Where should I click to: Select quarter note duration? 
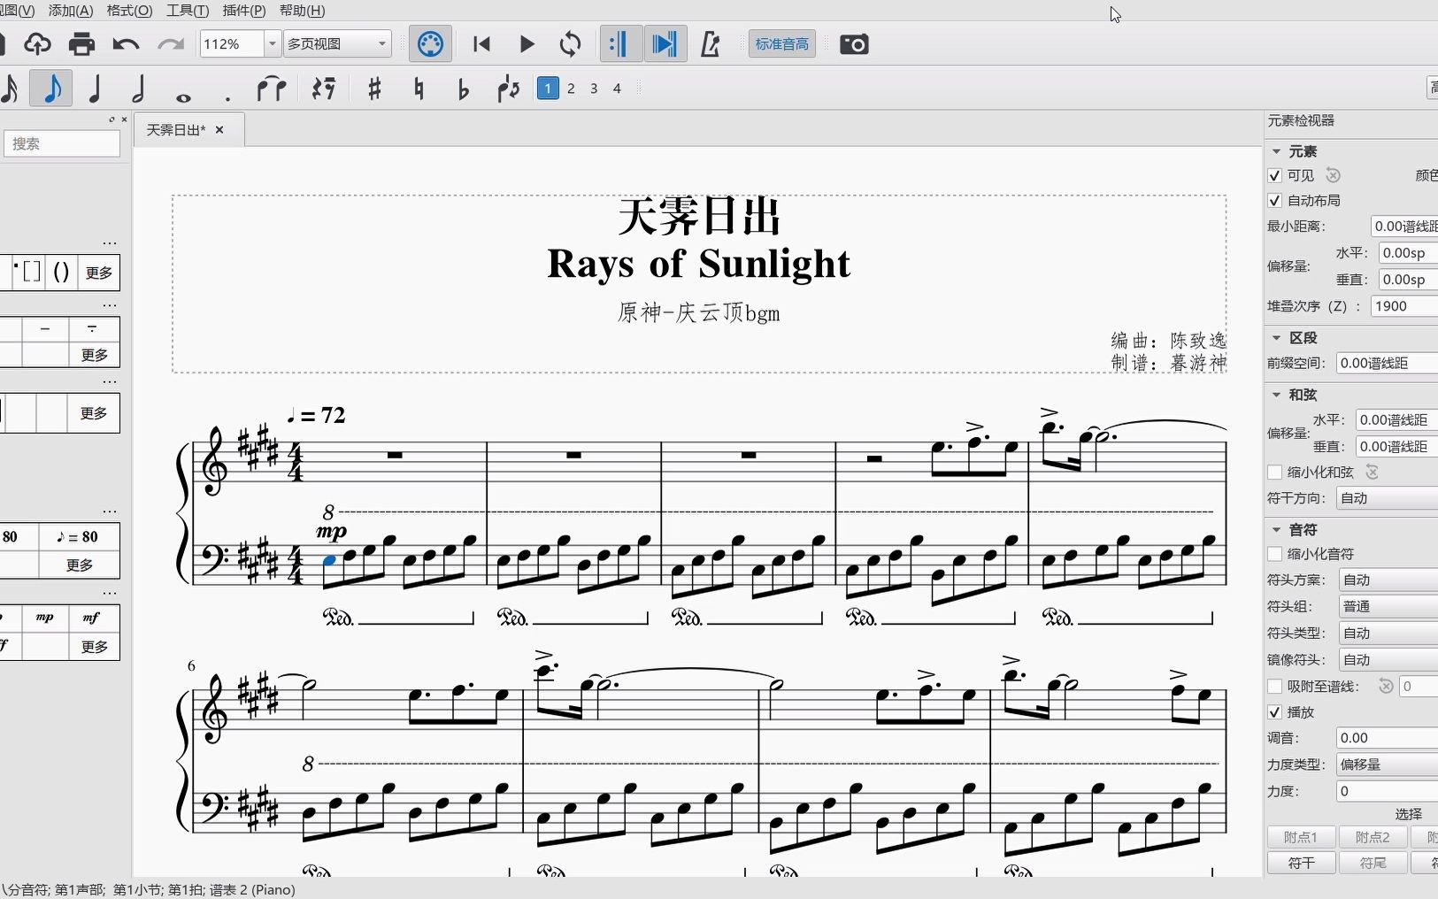[x=96, y=88]
